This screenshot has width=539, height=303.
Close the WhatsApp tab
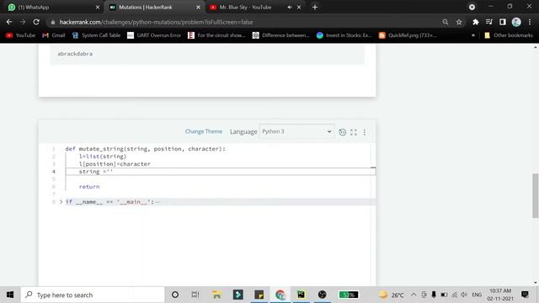point(98,8)
